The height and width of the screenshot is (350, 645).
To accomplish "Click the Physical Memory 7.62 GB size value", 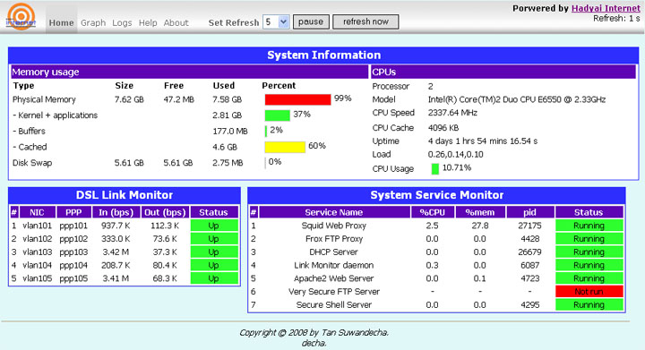I will 129,99.
